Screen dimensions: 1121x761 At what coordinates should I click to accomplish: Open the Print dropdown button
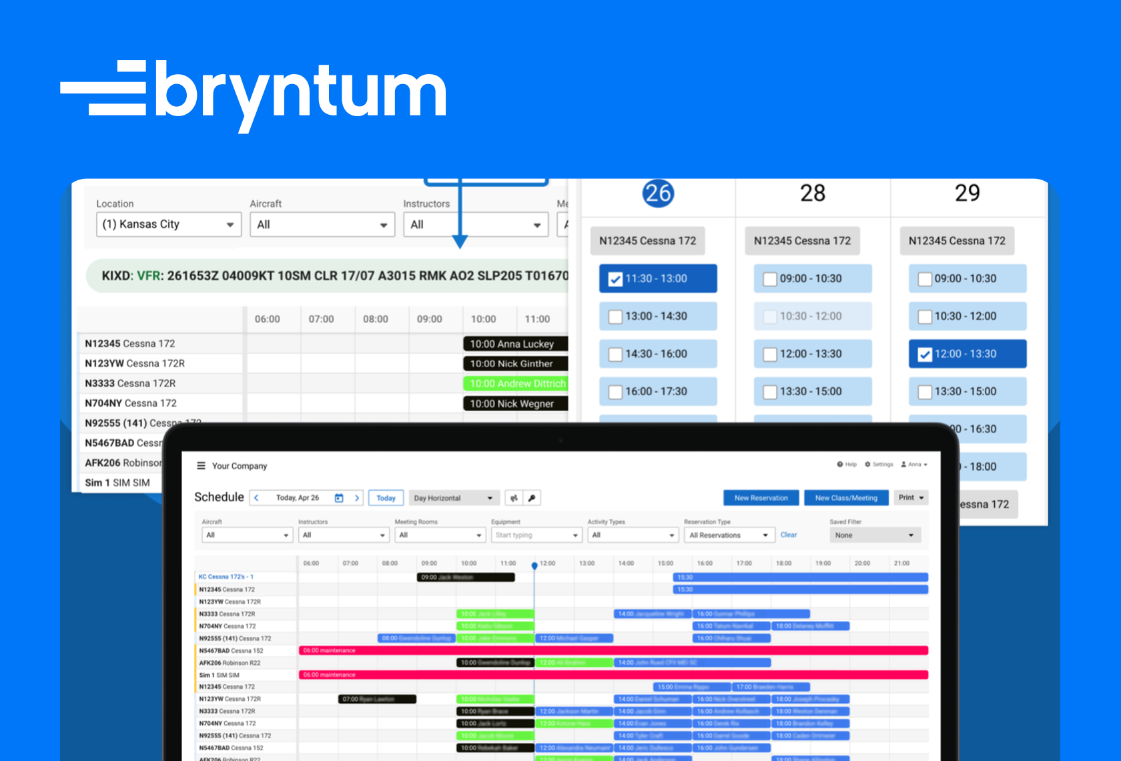(x=911, y=497)
